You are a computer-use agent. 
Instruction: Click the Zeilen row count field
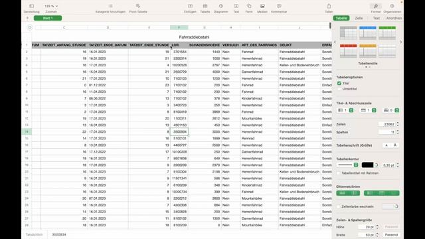tap(386, 124)
